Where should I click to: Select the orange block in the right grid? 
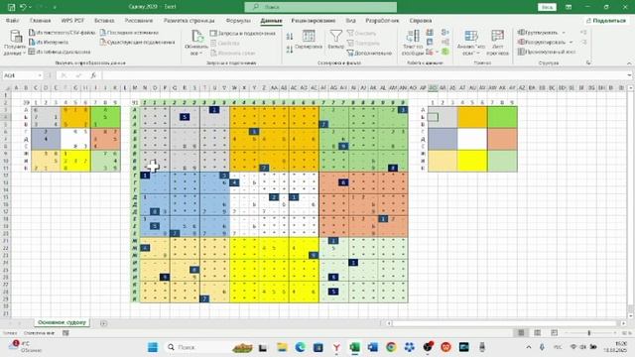[472, 117]
